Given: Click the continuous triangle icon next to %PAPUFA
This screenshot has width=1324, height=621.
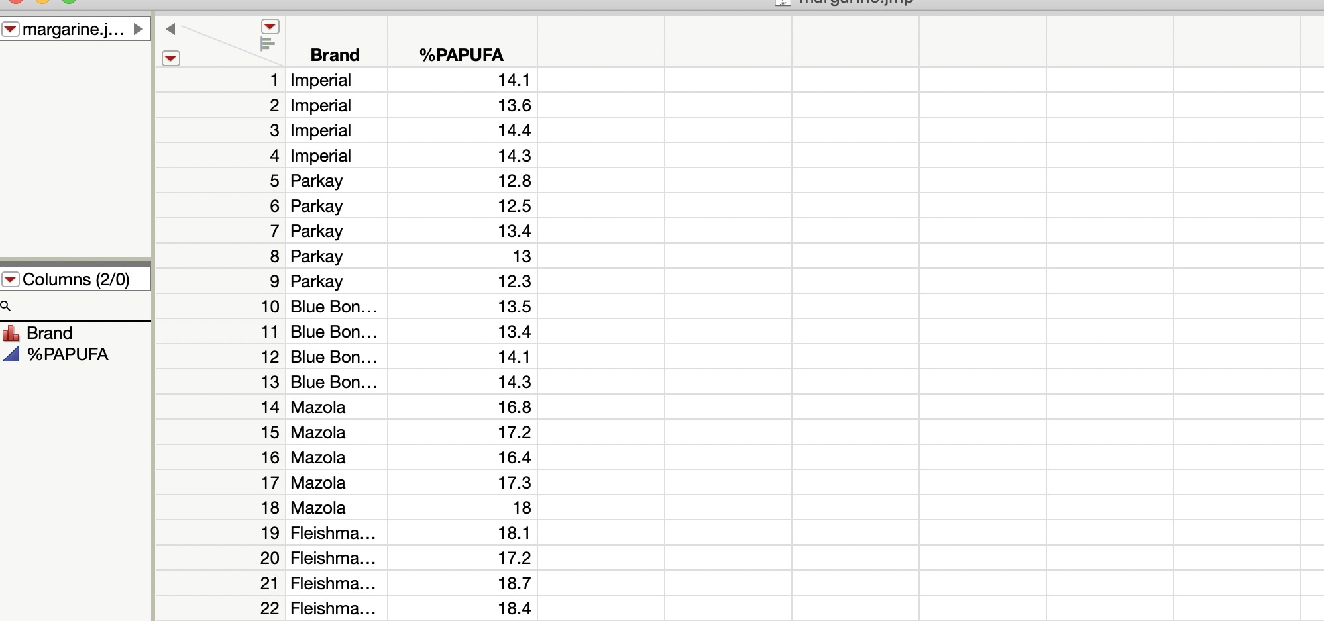Looking at the screenshot, I should 11,354.
